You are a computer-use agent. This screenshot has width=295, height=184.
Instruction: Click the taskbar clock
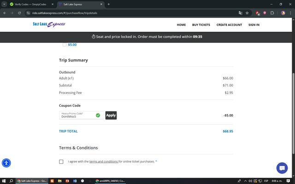(277, 181)
